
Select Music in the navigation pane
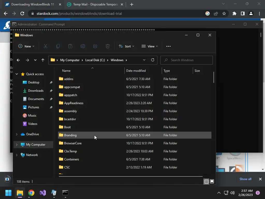(32, 116)
